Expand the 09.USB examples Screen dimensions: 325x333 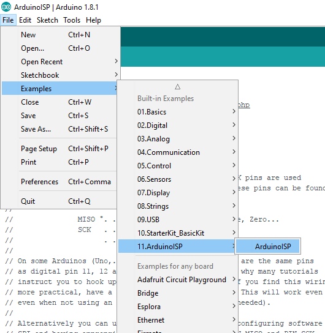click(178, 219)
